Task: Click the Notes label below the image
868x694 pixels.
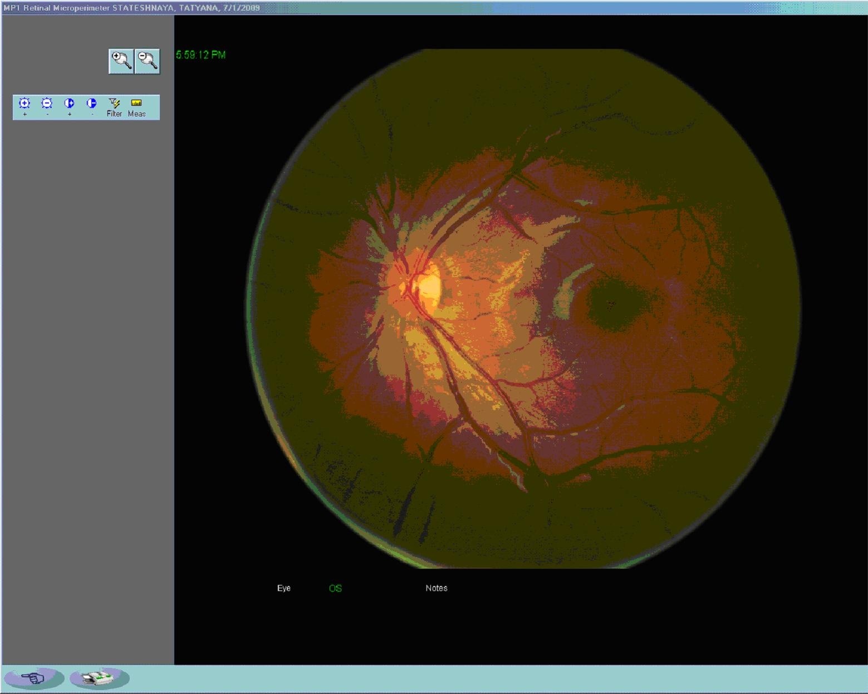Action: 437,588
